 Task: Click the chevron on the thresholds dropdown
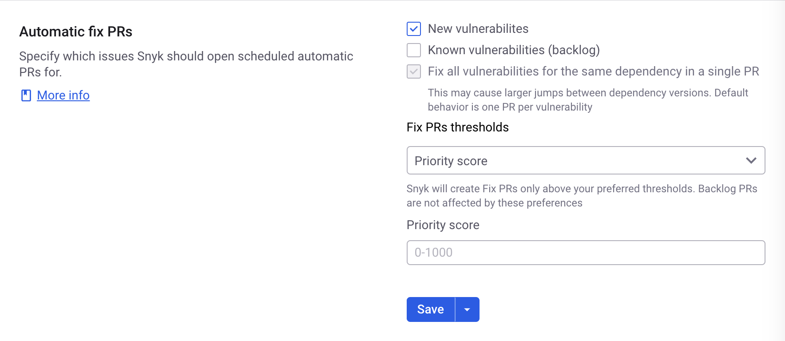click(x=751, y=160)
